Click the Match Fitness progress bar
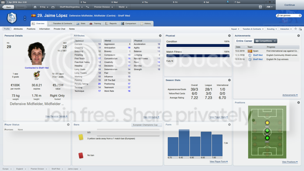This screenshot has width=304, height=171. tap(198, 56)
